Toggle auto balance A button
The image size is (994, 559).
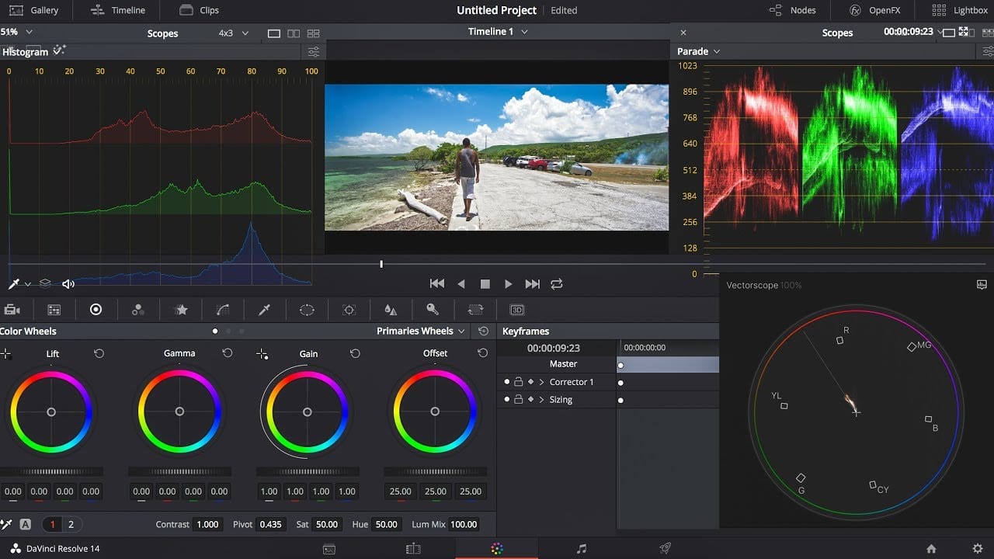point(25,524)
